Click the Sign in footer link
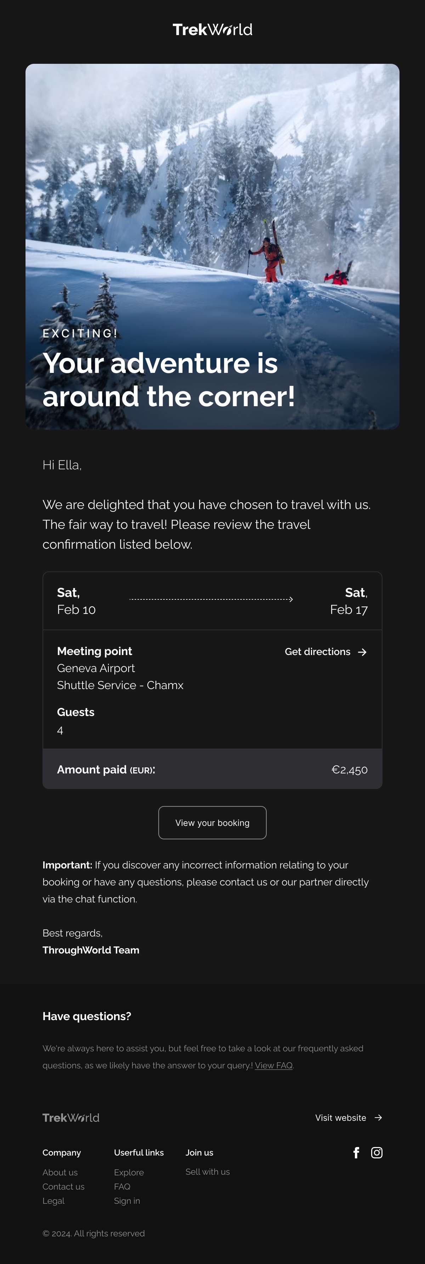 (127, 1201)
